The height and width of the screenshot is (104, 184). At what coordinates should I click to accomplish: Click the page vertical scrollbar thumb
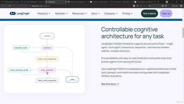click(x=183, y=33)
